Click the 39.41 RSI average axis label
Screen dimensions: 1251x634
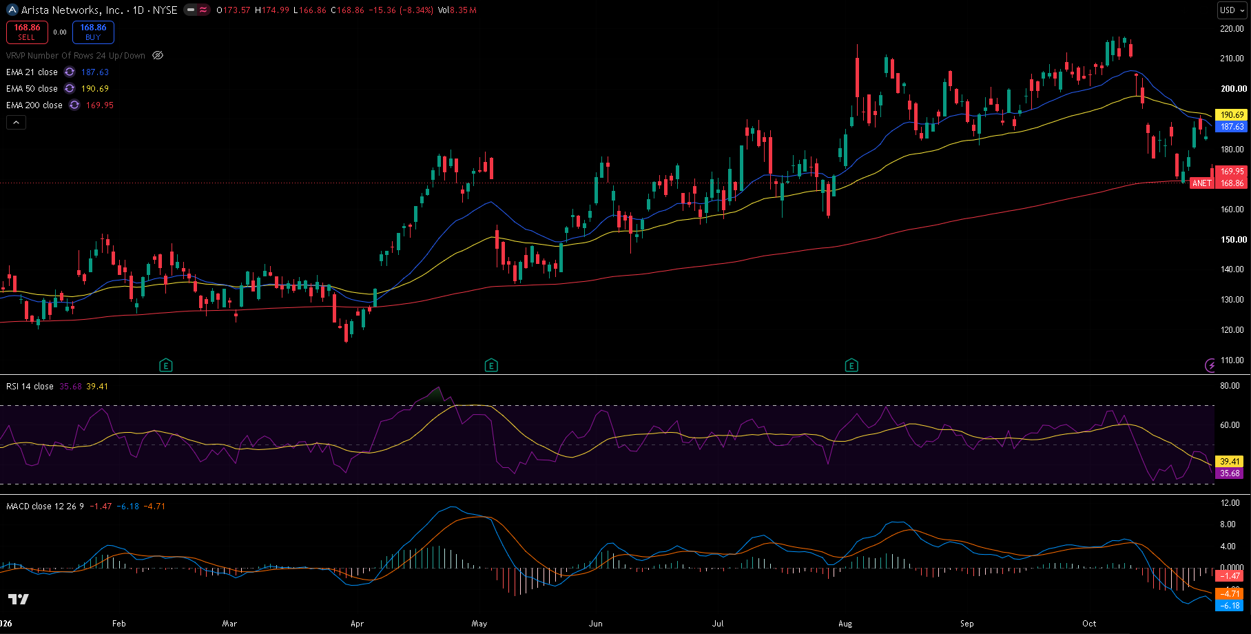(x=1230, y=462)
